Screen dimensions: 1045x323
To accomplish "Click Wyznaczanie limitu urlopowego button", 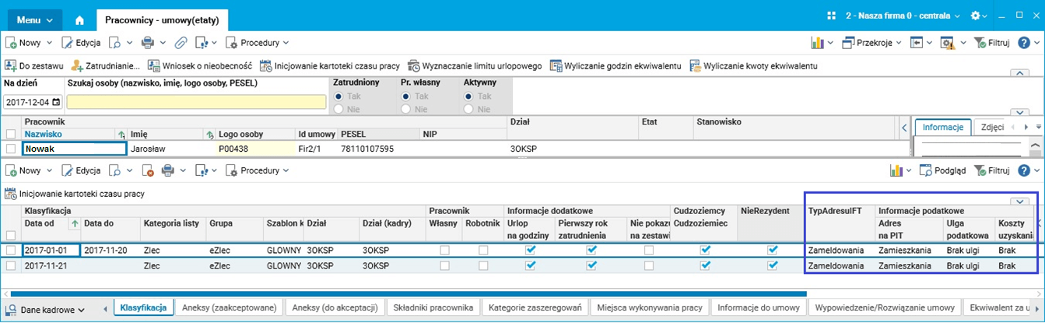I will coord(475,66).
